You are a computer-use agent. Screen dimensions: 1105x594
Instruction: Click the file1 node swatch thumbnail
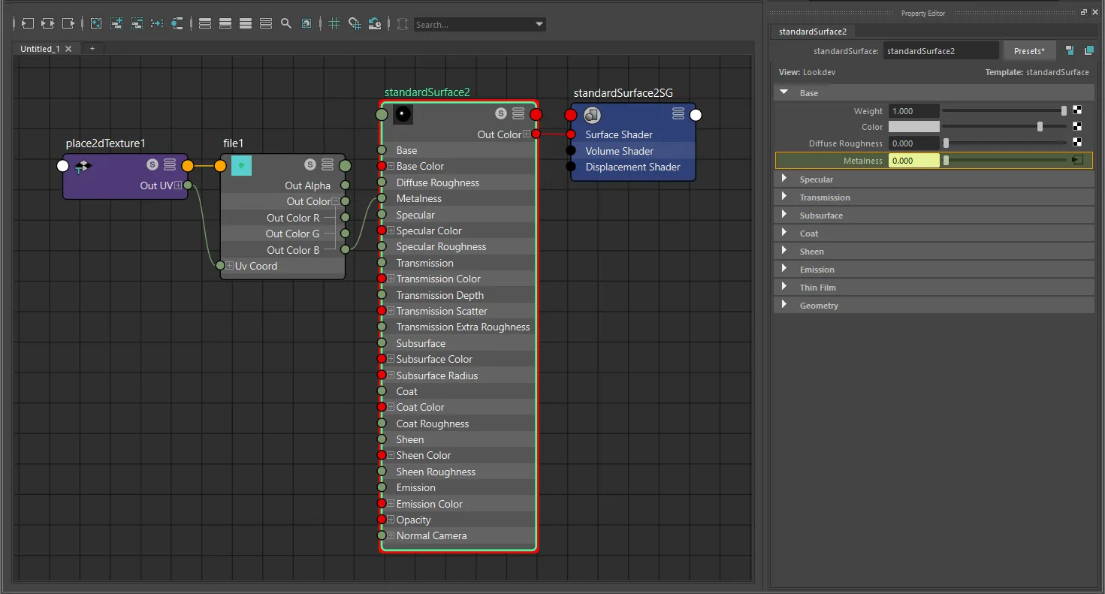[241, 165]
